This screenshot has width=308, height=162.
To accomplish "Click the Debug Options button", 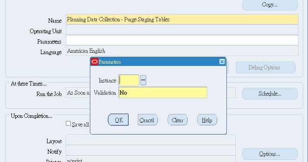I will click(266, 67).
